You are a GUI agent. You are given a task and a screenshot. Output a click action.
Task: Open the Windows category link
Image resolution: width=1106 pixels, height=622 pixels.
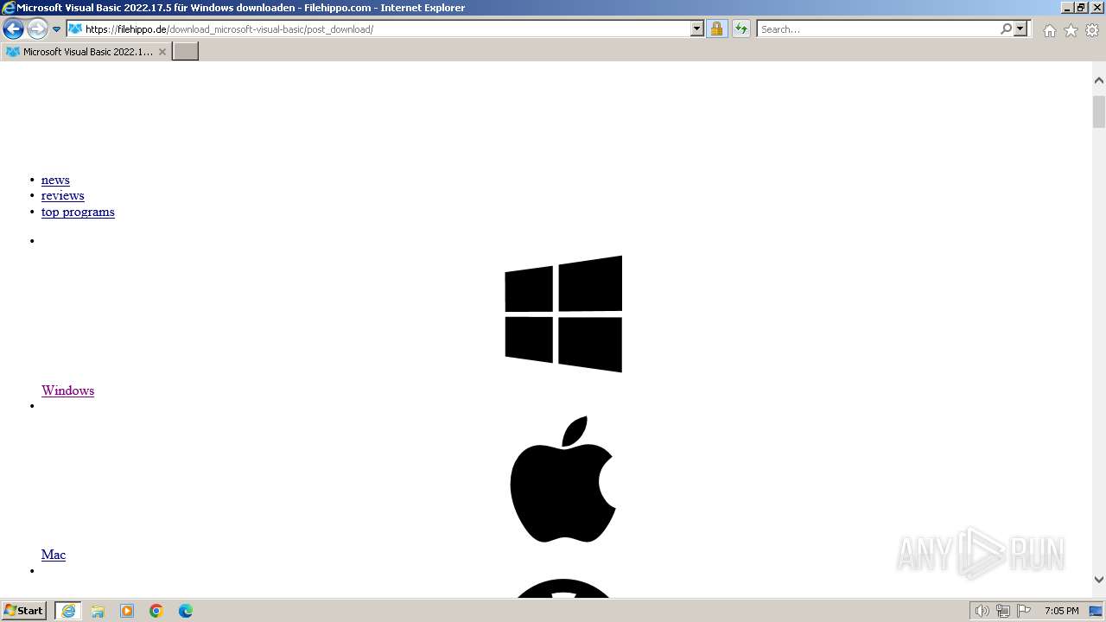67,390
